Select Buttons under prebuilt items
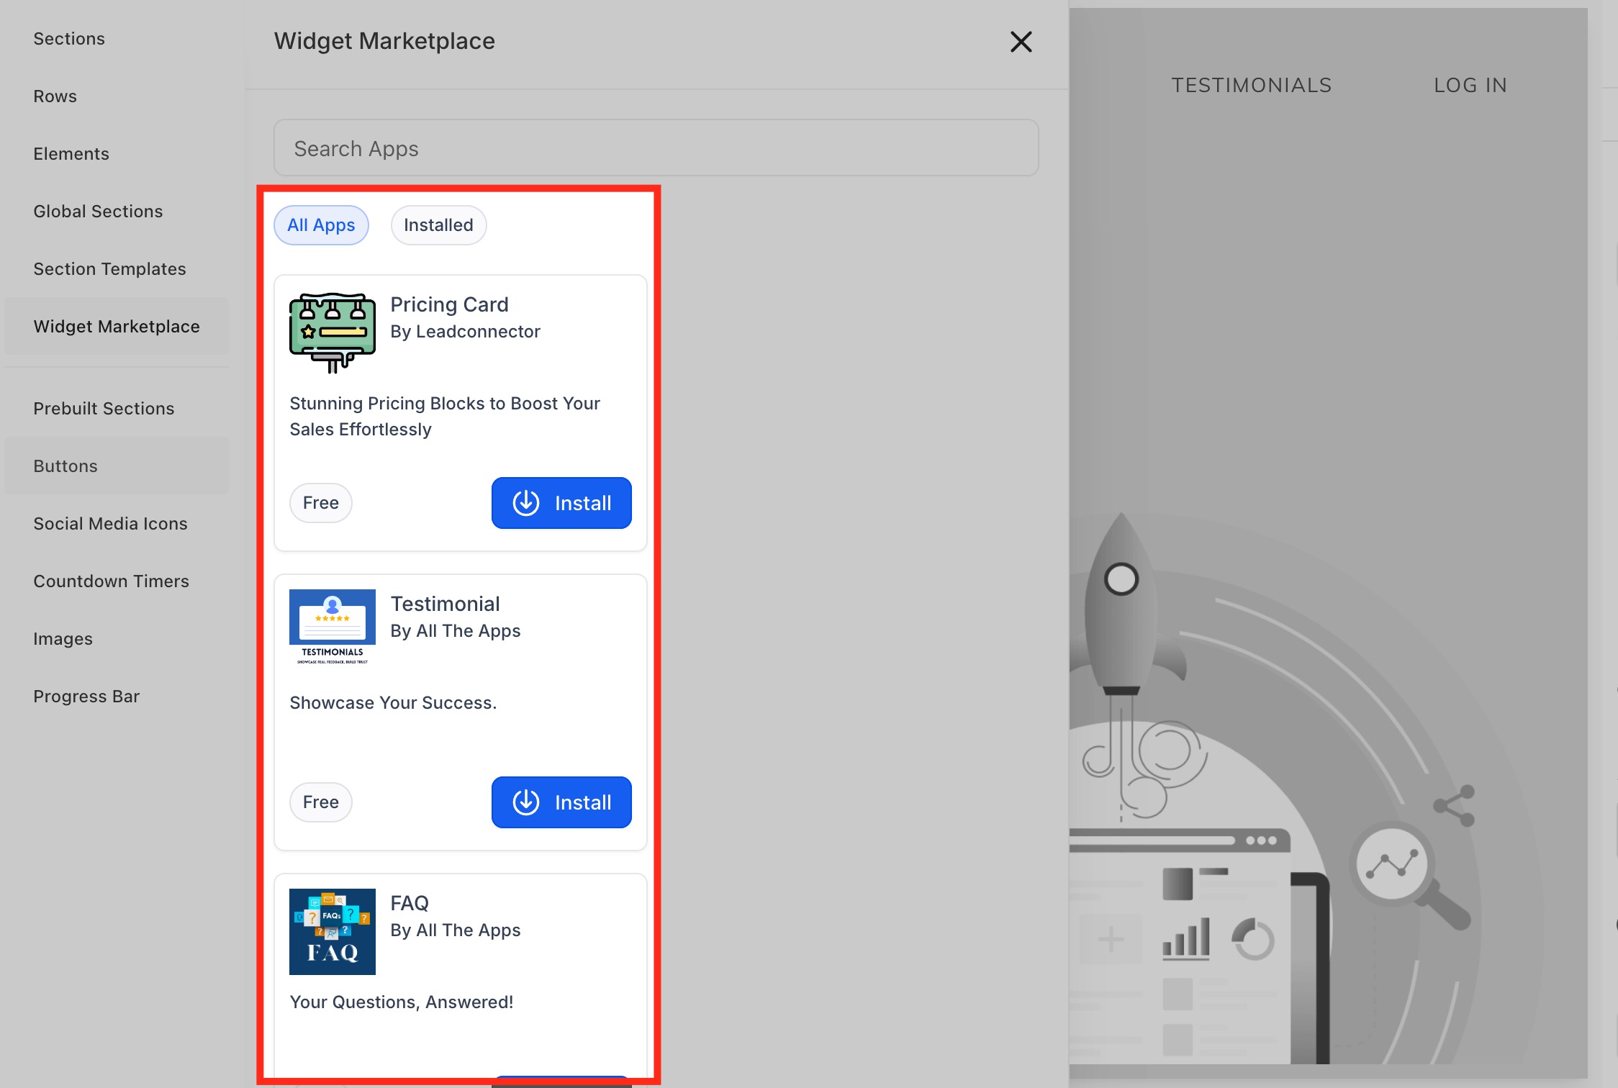Viewport: 1618px width, 1088px height. (65, 466)
